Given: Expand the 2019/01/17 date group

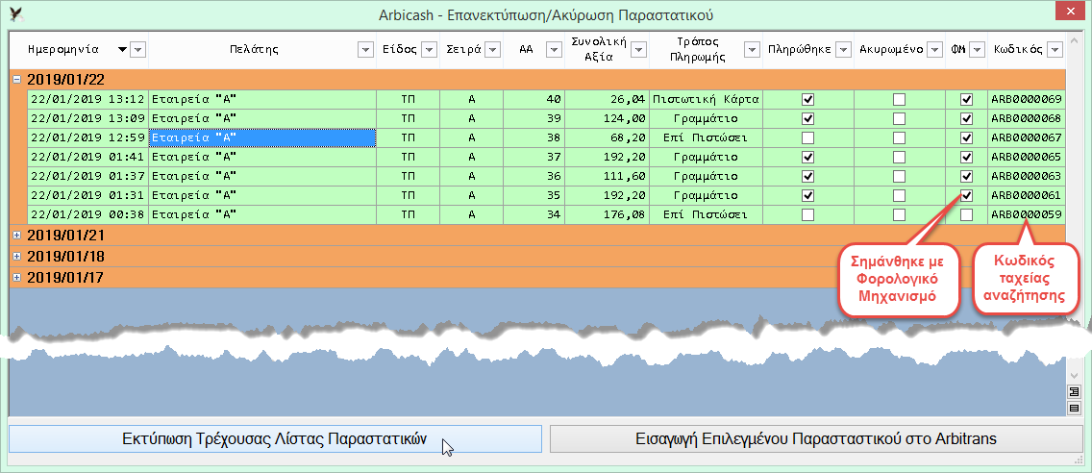Looking at the screenshot, I should tap(17, 277).
